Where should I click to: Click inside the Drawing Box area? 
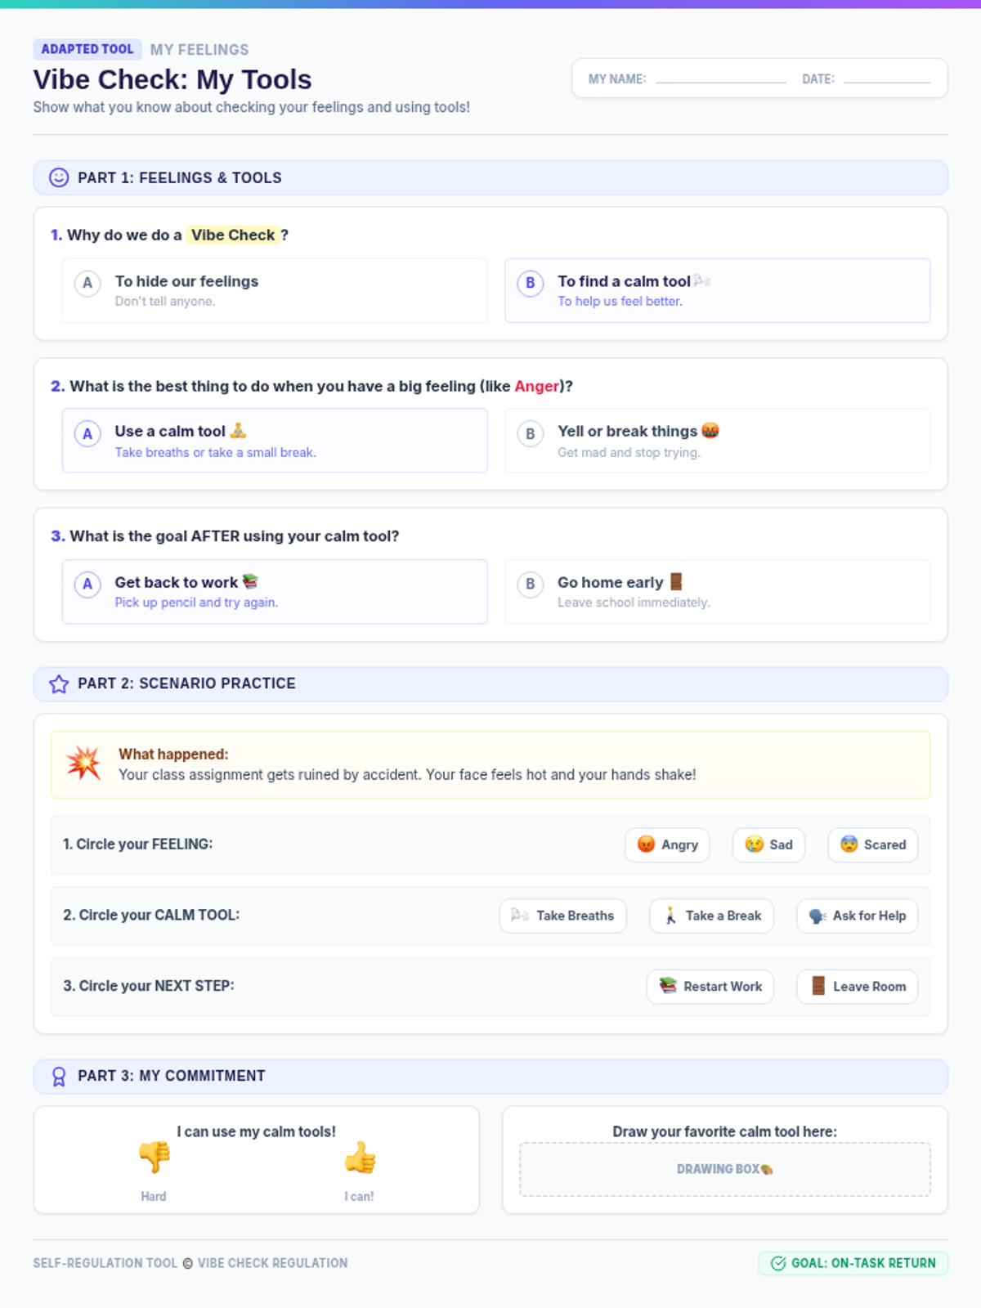click(725, 1169)
